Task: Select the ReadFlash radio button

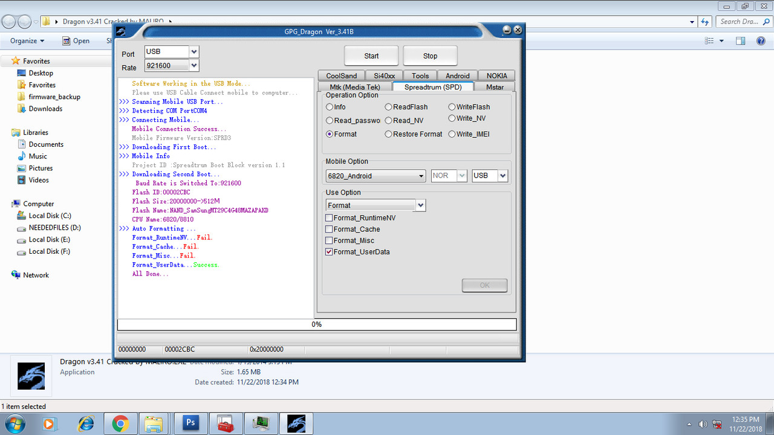Action: pyautogui.click(x=389, y=107)
